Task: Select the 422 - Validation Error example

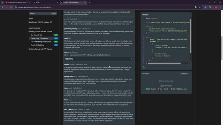Action: click(179, 89)
